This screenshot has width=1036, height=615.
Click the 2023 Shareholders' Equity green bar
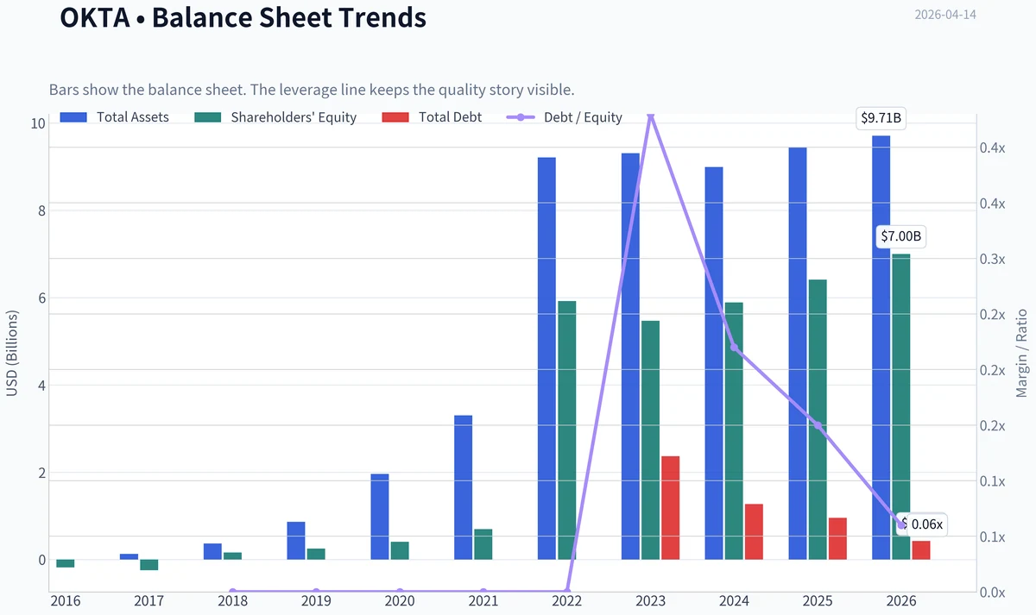pos(650,441)
